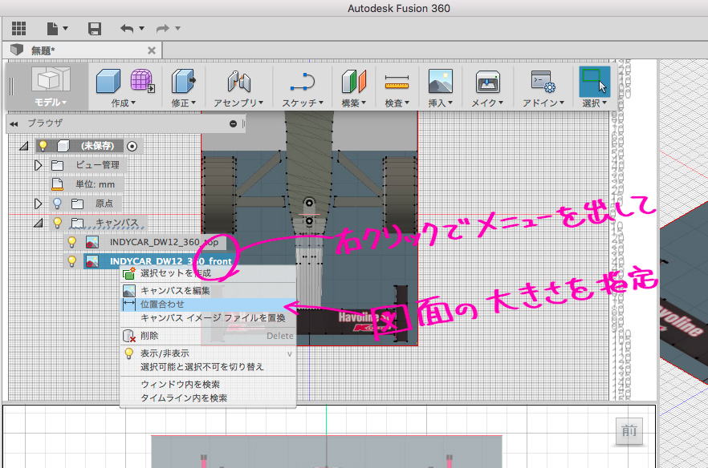Viewport: 708px width, 468px height.
Task: Toggle visibility bulb of キャンバス folder
Action: (x=57, y=223)
